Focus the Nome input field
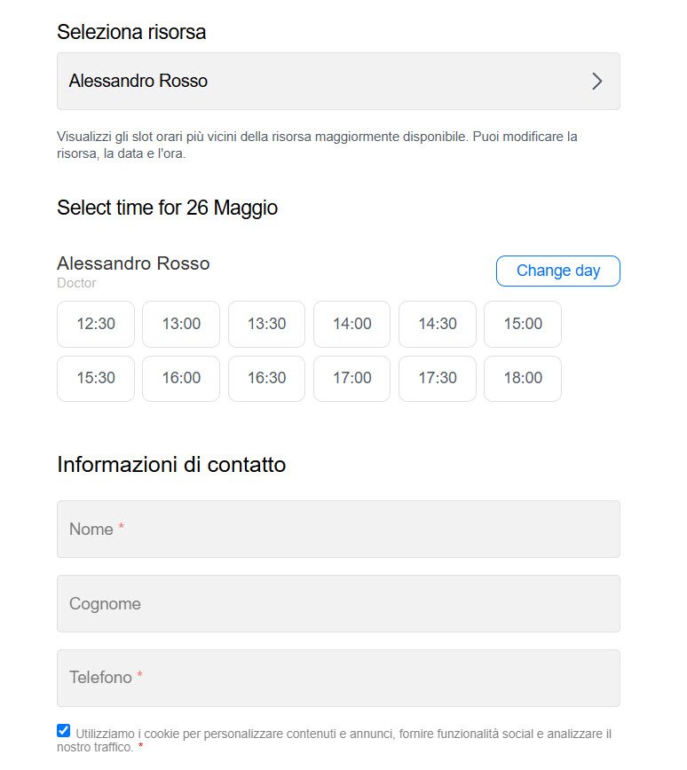687x770 pixels. point(338,529)
